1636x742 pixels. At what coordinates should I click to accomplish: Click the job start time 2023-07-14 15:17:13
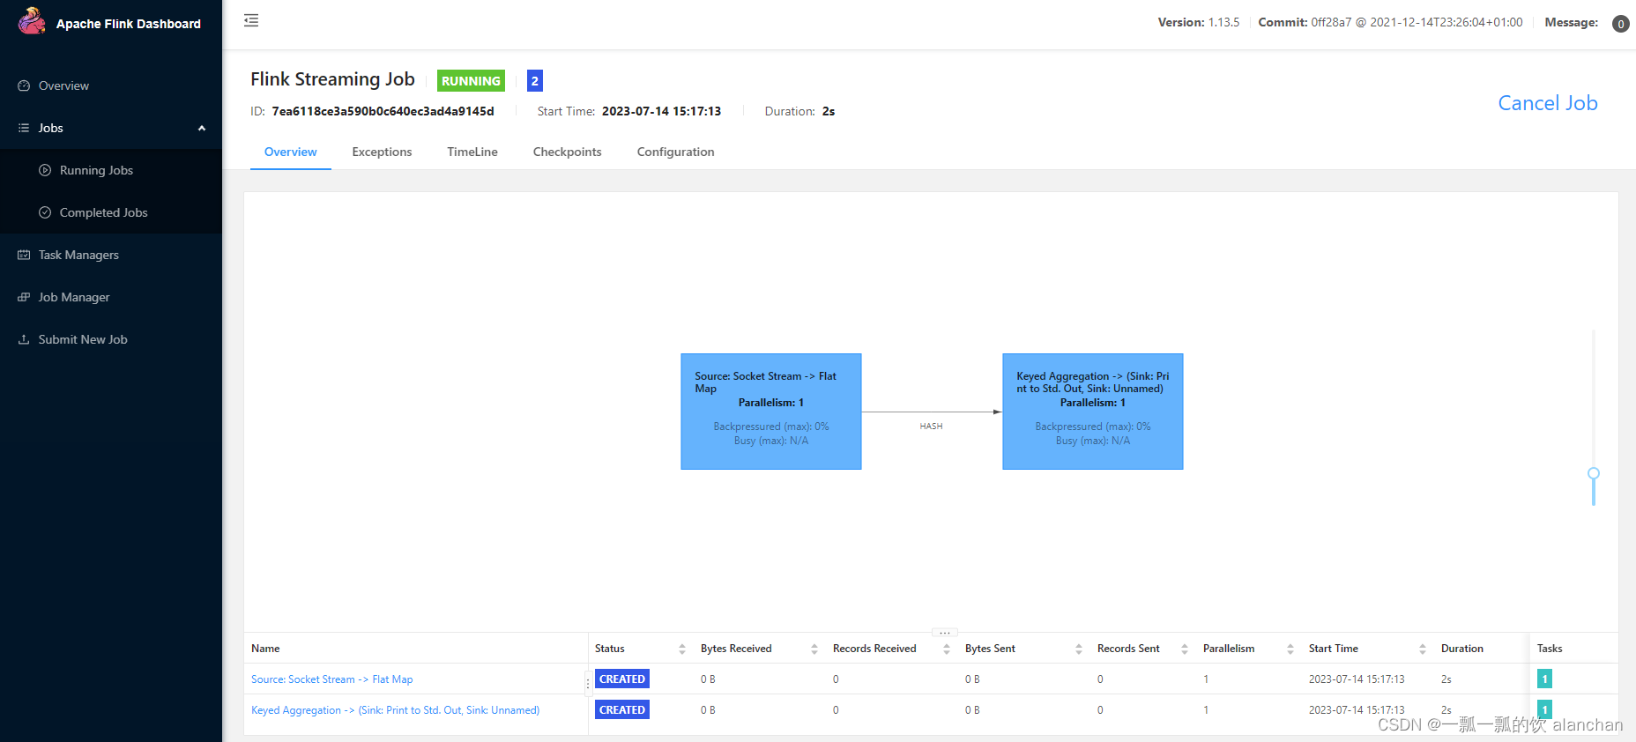coord(661,111)
